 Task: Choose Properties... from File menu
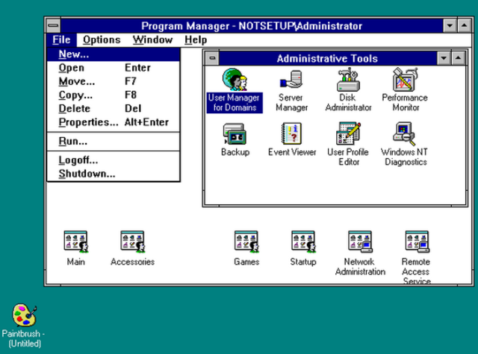(114, 122)
